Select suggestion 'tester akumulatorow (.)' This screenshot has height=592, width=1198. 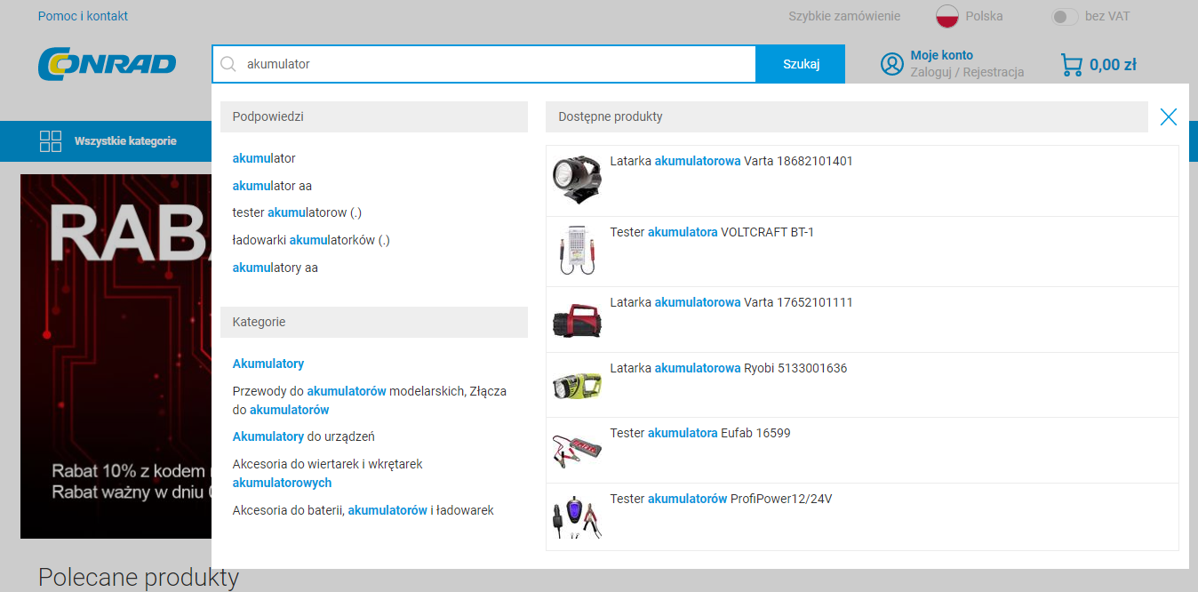click(297, 212)
